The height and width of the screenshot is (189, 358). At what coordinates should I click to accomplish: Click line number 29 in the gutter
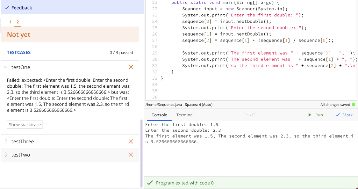click(x=155, y=53)
